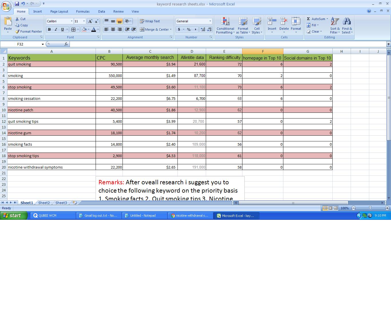391x332 pixels.
Task: Click the Percent Style icon
Action: (188, 29)
